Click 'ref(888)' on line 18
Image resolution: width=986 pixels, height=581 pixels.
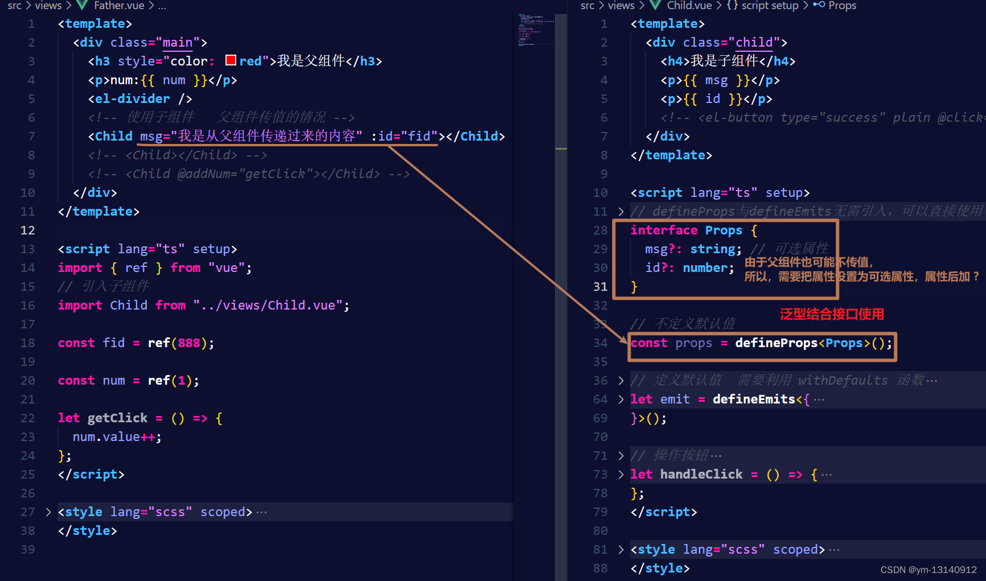click(178, 343)
